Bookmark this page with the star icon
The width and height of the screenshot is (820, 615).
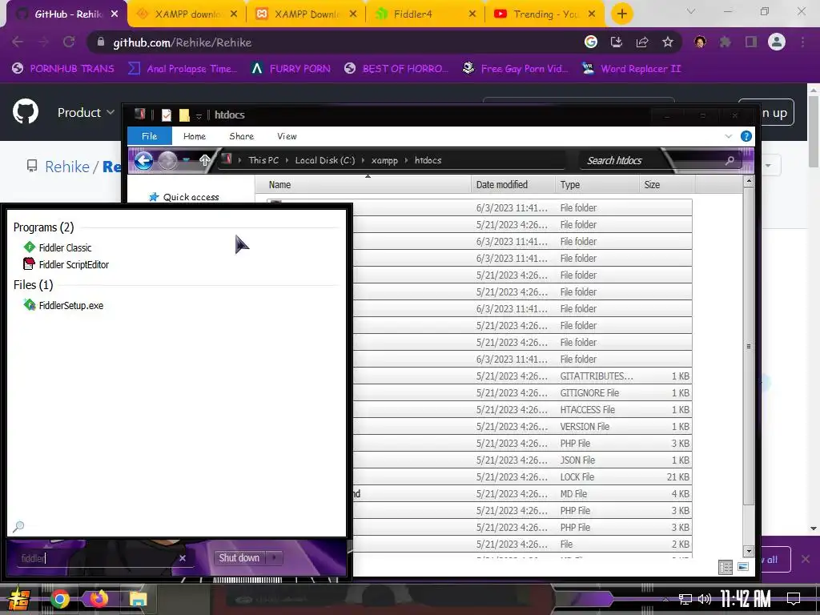[x=668, y=42]
